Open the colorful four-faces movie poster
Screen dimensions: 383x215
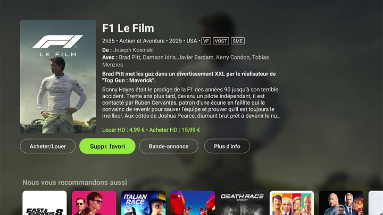point(292,203)
